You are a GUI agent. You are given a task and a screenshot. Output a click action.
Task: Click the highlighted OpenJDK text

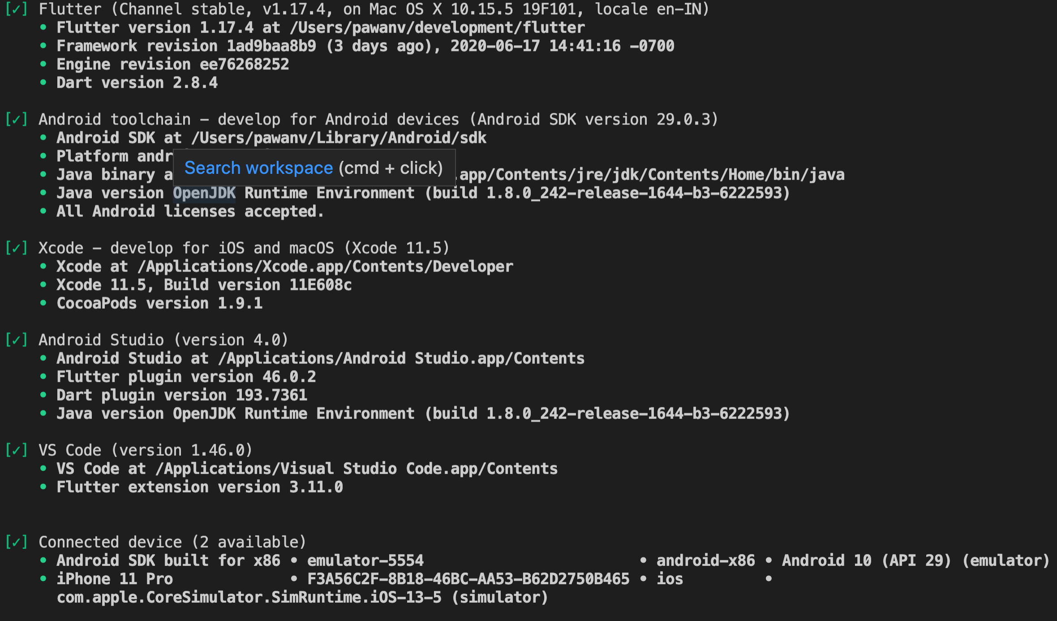pyautogui.click(x=204, y=192)
